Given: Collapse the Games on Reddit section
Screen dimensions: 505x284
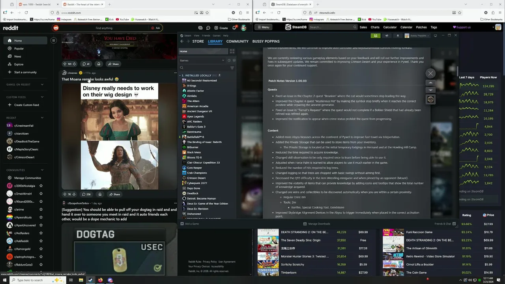Looking at the screenshot, I should (x=42, y=84).
